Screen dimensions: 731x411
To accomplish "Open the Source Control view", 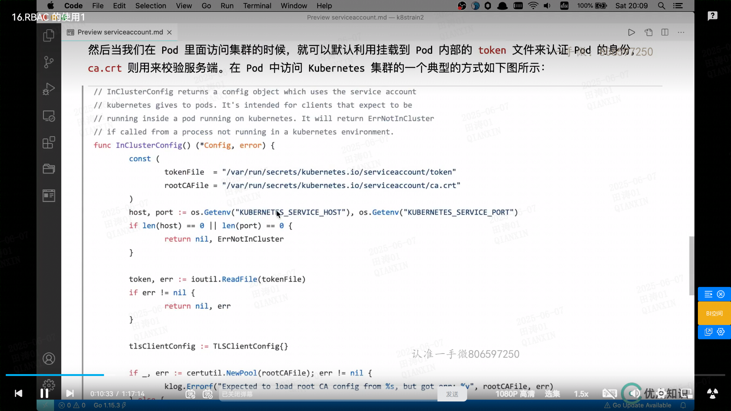I will pyautogui.click(x=49, y=62).
